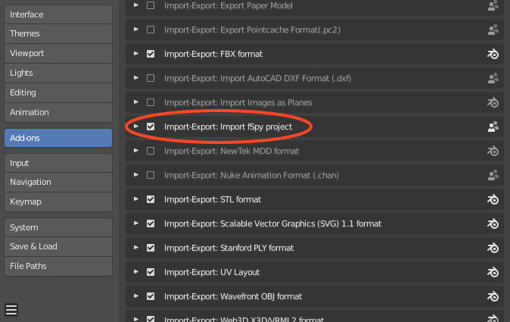Click the community icon on Export Paper Model row
Screen dimensions: 510x322
[x=493, y=5]
